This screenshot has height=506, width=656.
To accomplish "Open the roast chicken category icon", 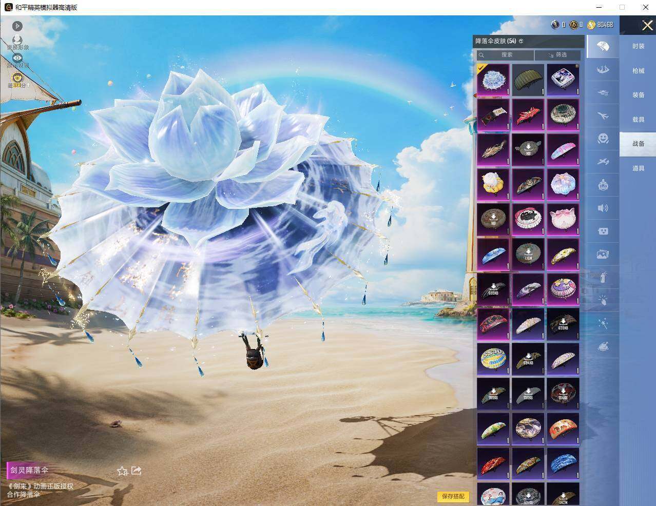I will click(x=603, y=347).
